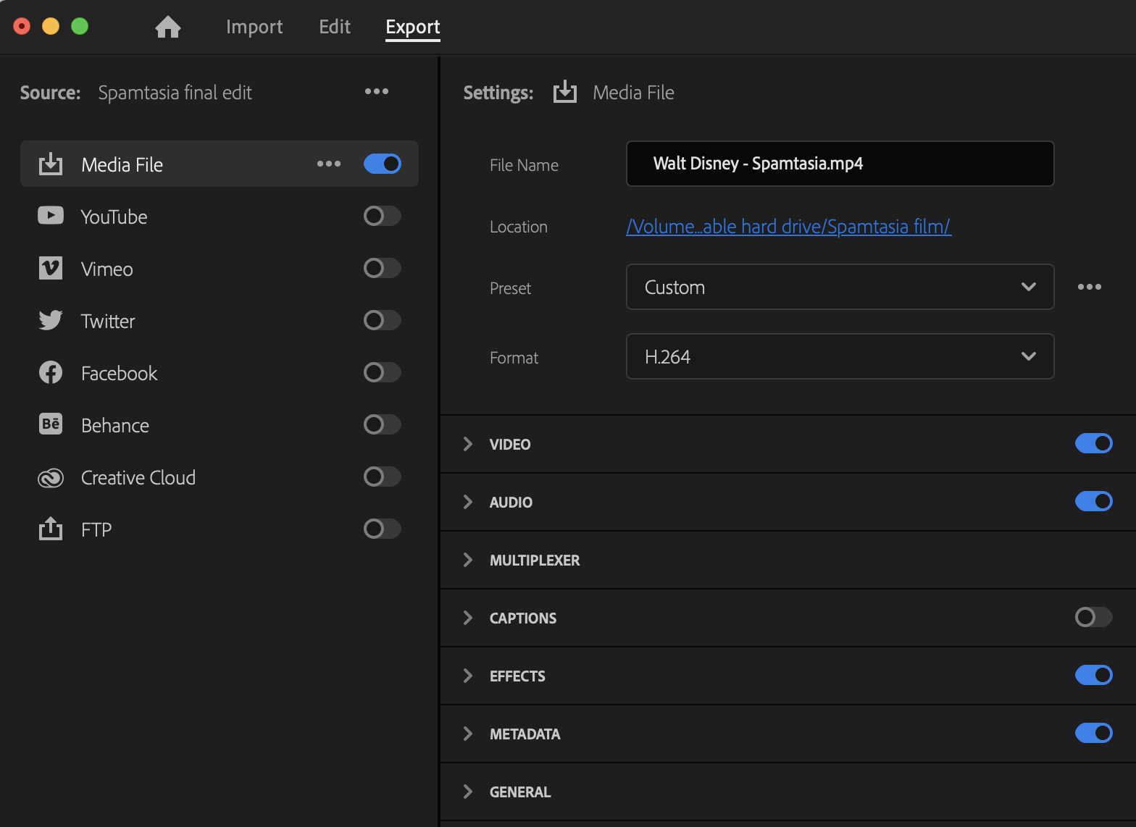Open the Format dropdown showing H.264
Screen dimensions: 1136x827
point(840,356)
